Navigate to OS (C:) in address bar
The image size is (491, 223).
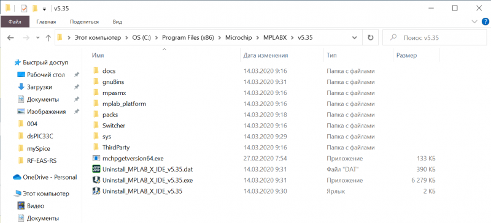click(141, 38)
